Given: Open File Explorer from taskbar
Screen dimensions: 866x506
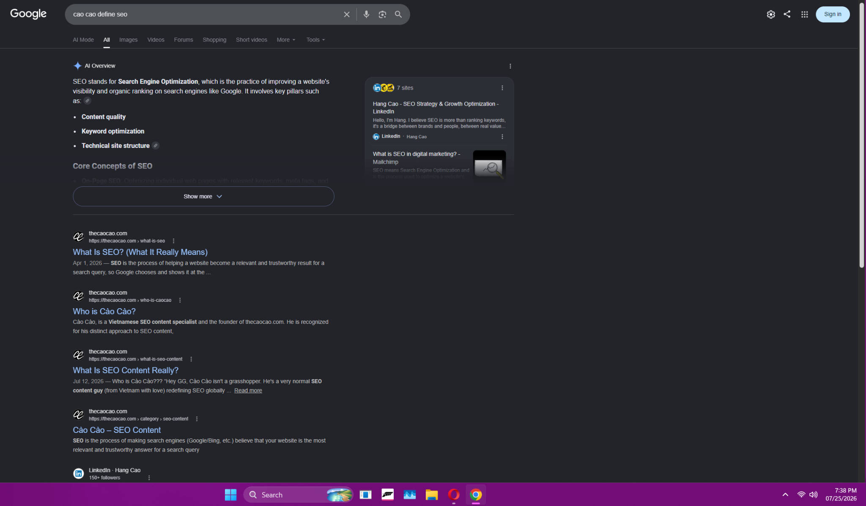Looking at the screenshot, I should (431, 495).
